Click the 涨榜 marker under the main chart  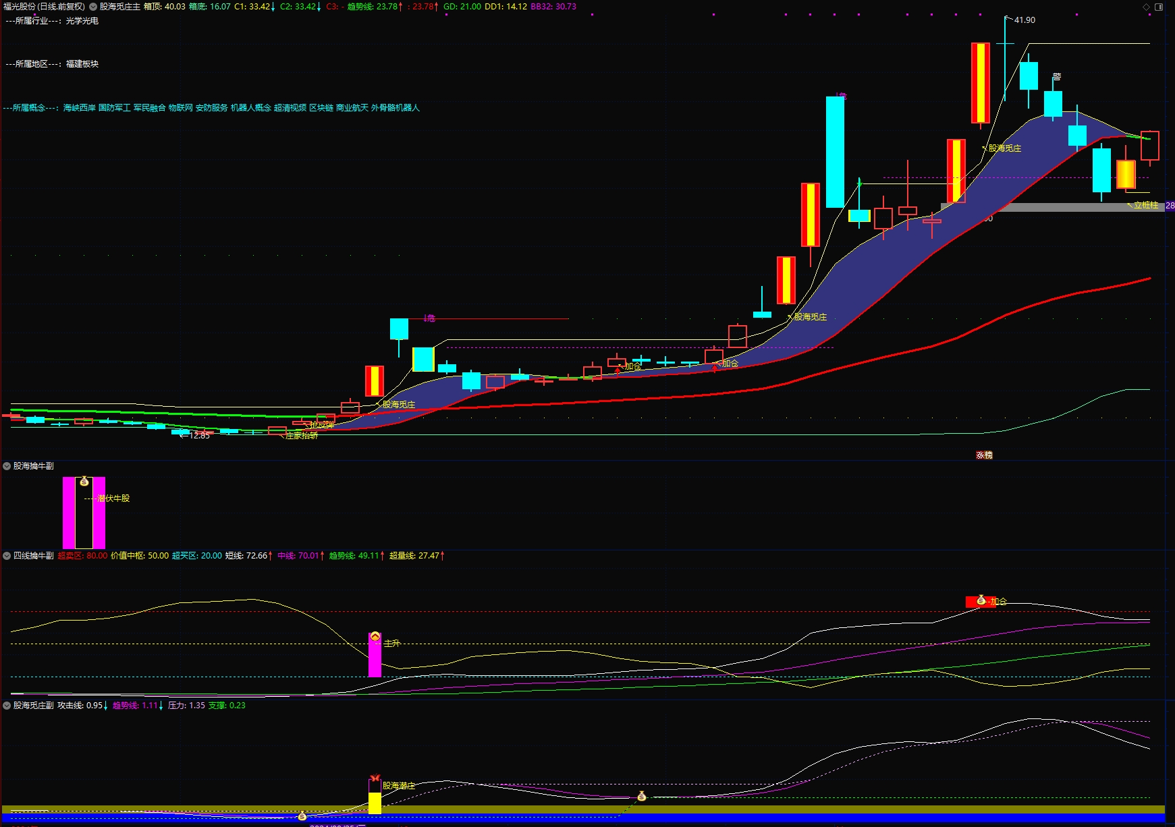point(984,455)
